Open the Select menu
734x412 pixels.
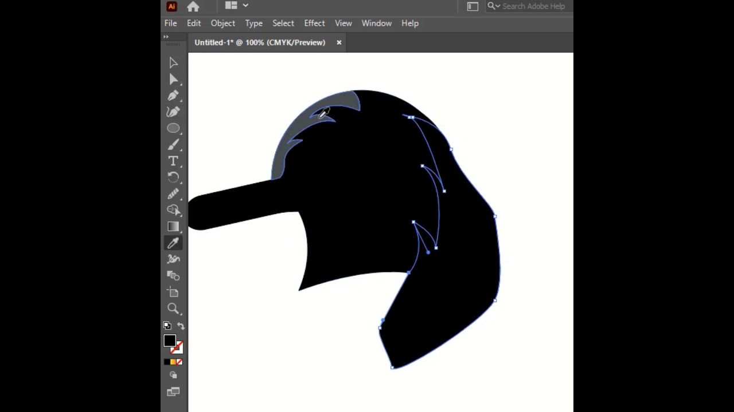coord(283,23)
